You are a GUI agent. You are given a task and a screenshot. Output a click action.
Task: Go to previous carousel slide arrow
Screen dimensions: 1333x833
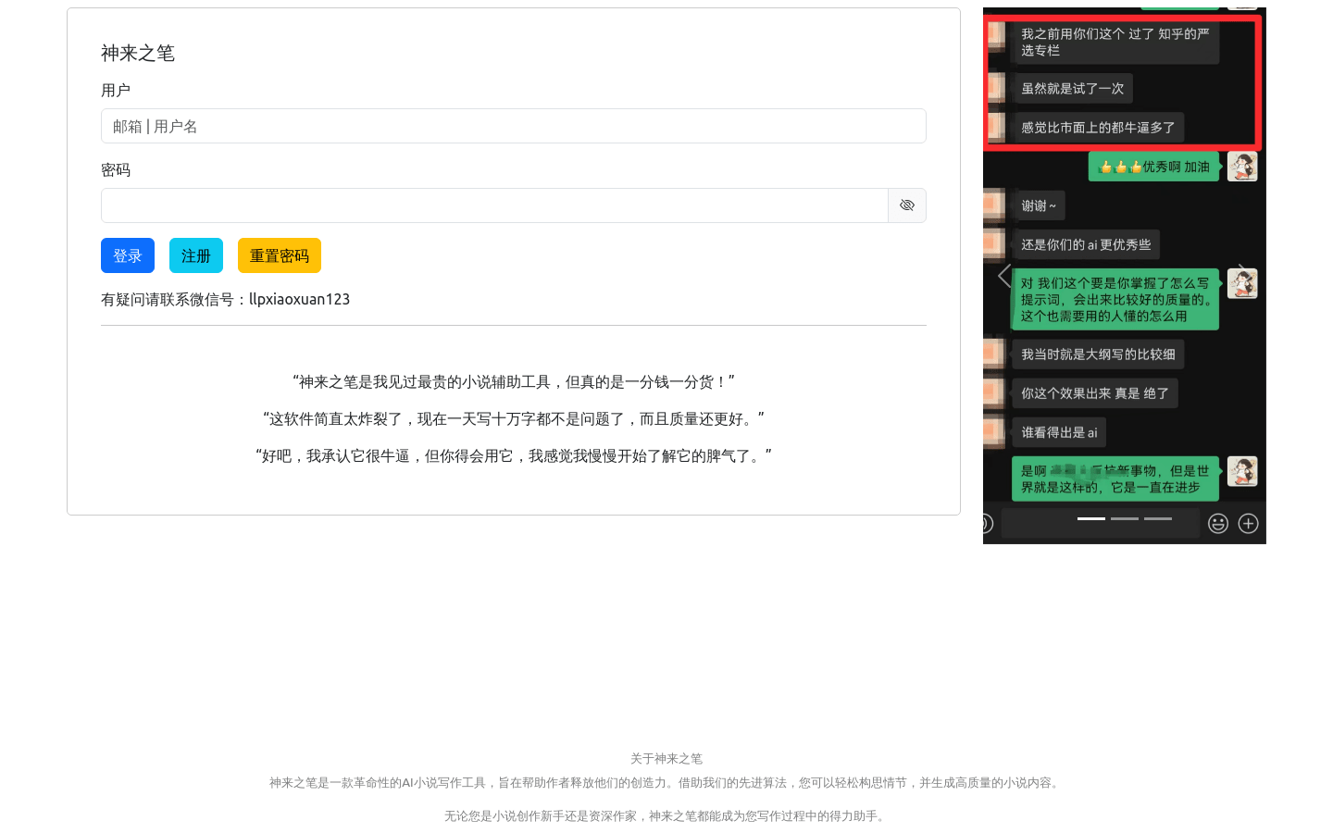(1004, 276)
